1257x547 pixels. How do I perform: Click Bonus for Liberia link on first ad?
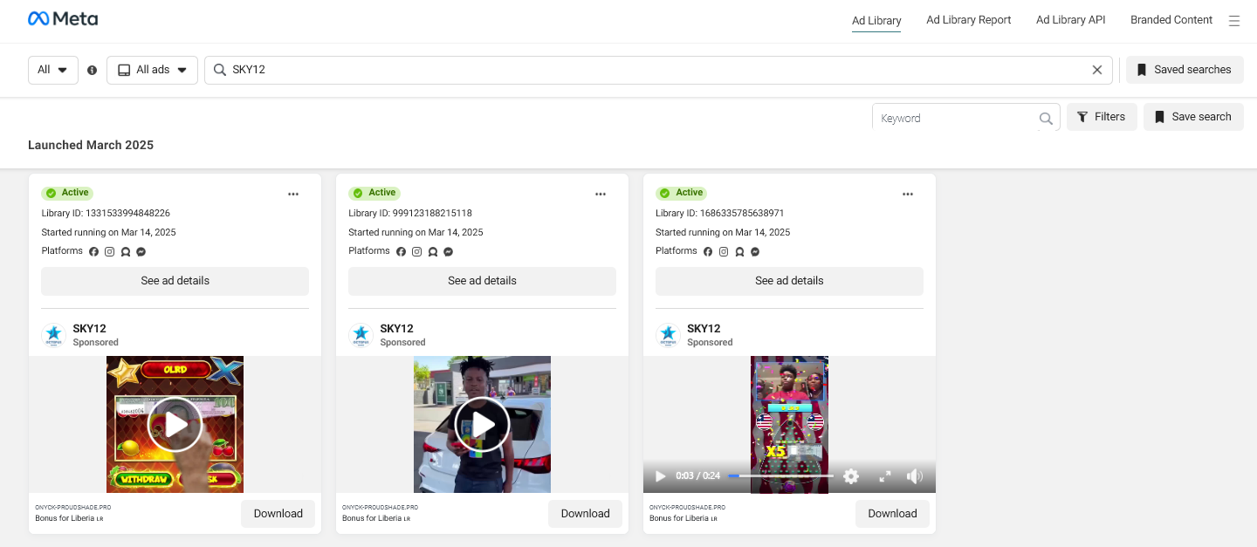point(69,518)
